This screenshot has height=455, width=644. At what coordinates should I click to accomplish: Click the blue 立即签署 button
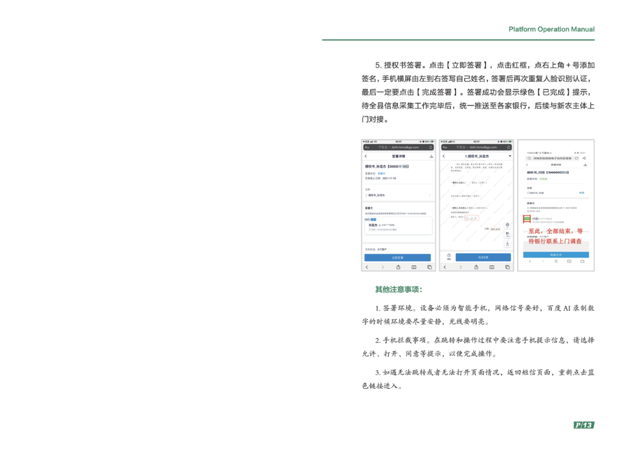coord(397,257)
